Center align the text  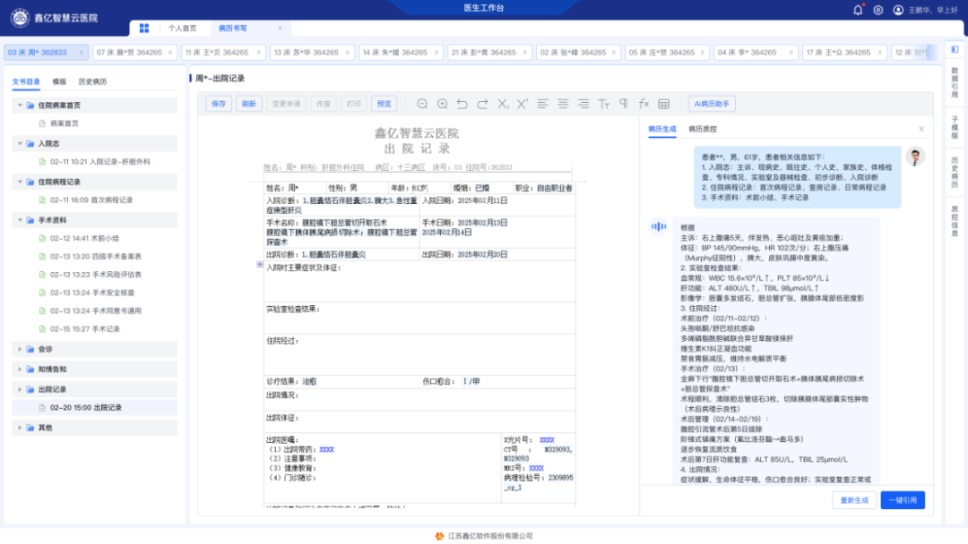563,104
